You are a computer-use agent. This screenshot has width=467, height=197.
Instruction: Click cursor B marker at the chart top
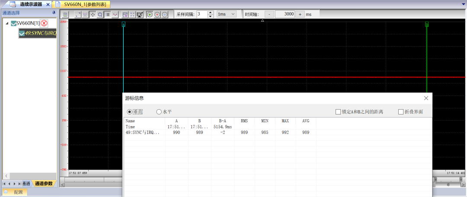click(x=427, y=25)
